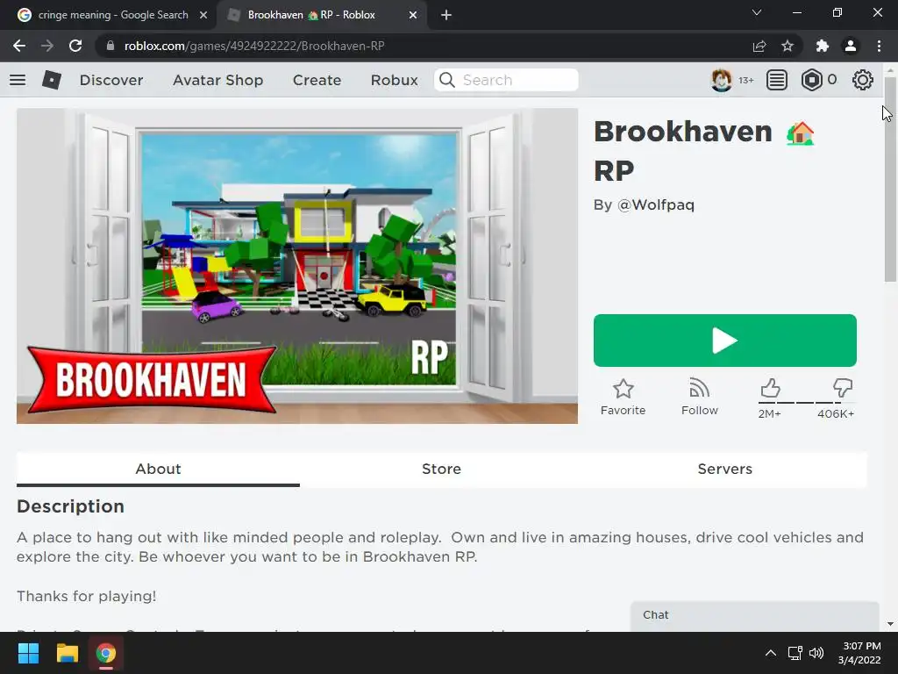
Task: Click the roblox.com address bar URL
Action: 254,46
